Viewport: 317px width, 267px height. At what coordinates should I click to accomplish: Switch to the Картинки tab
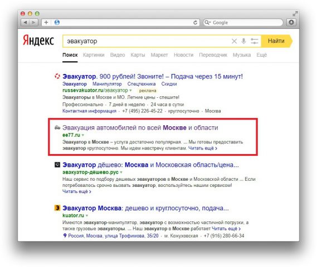[94, 55]
